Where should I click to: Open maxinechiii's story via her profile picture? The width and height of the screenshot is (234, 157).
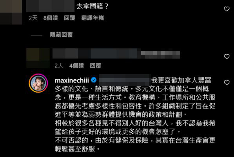click(x=38, y=83)
